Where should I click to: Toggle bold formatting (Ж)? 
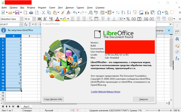[40, 19]
